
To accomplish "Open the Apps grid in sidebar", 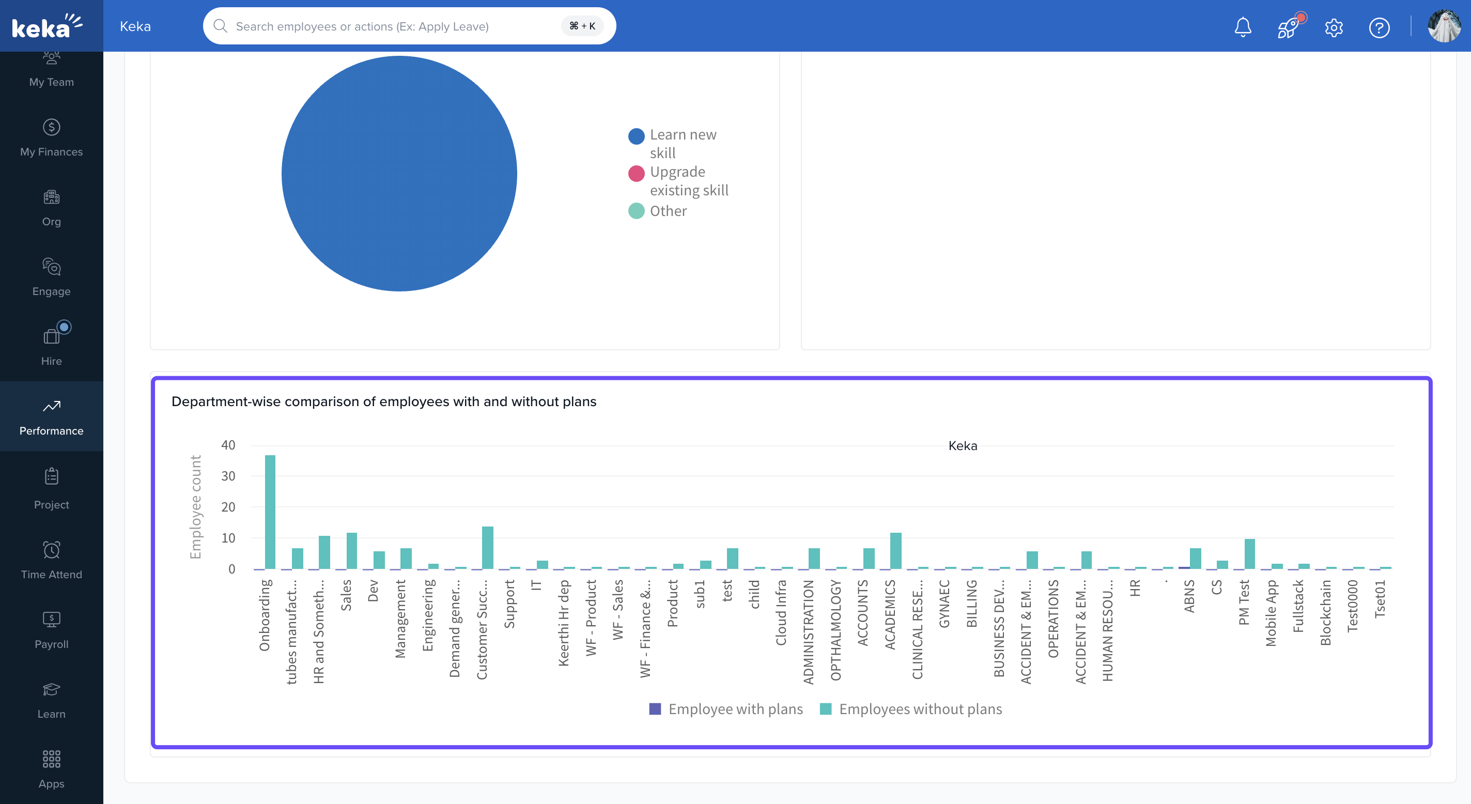I will click(x=51, y=768).
